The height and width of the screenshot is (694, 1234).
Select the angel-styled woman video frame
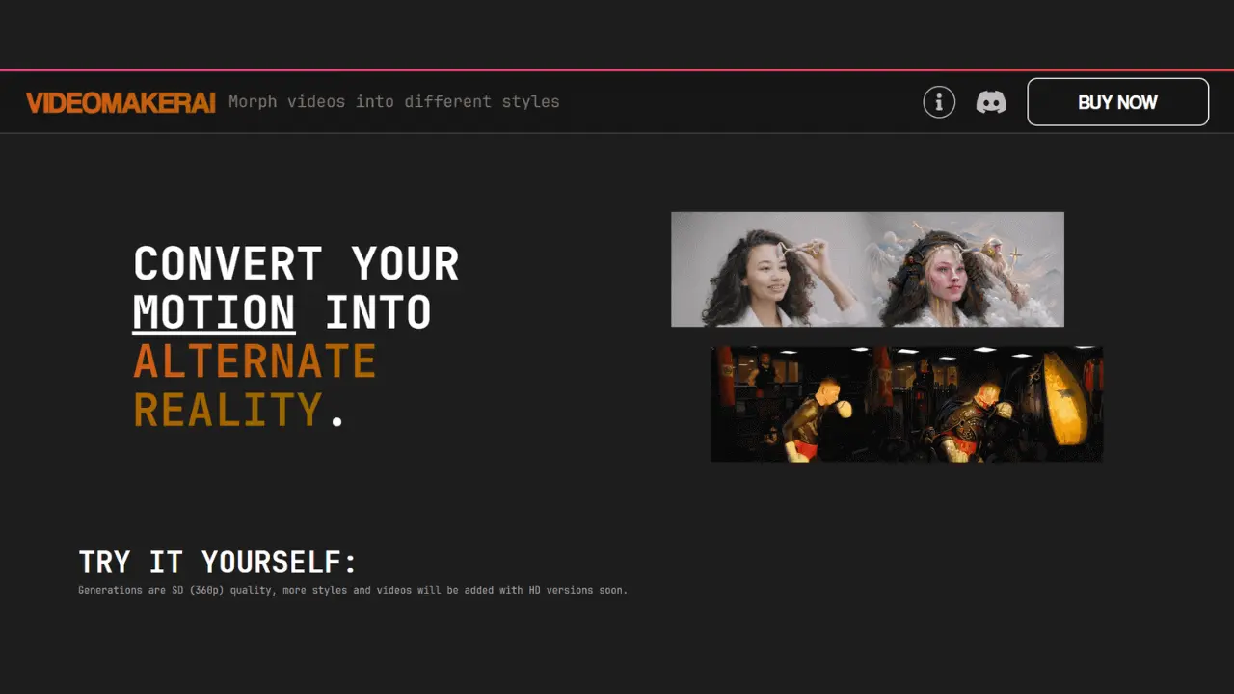click(x=966, y=269)
